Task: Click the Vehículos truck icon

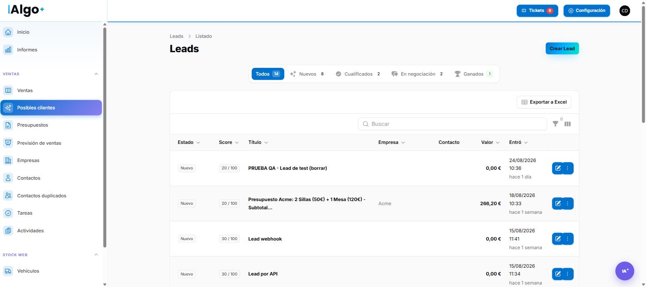Action: (8, 271)
